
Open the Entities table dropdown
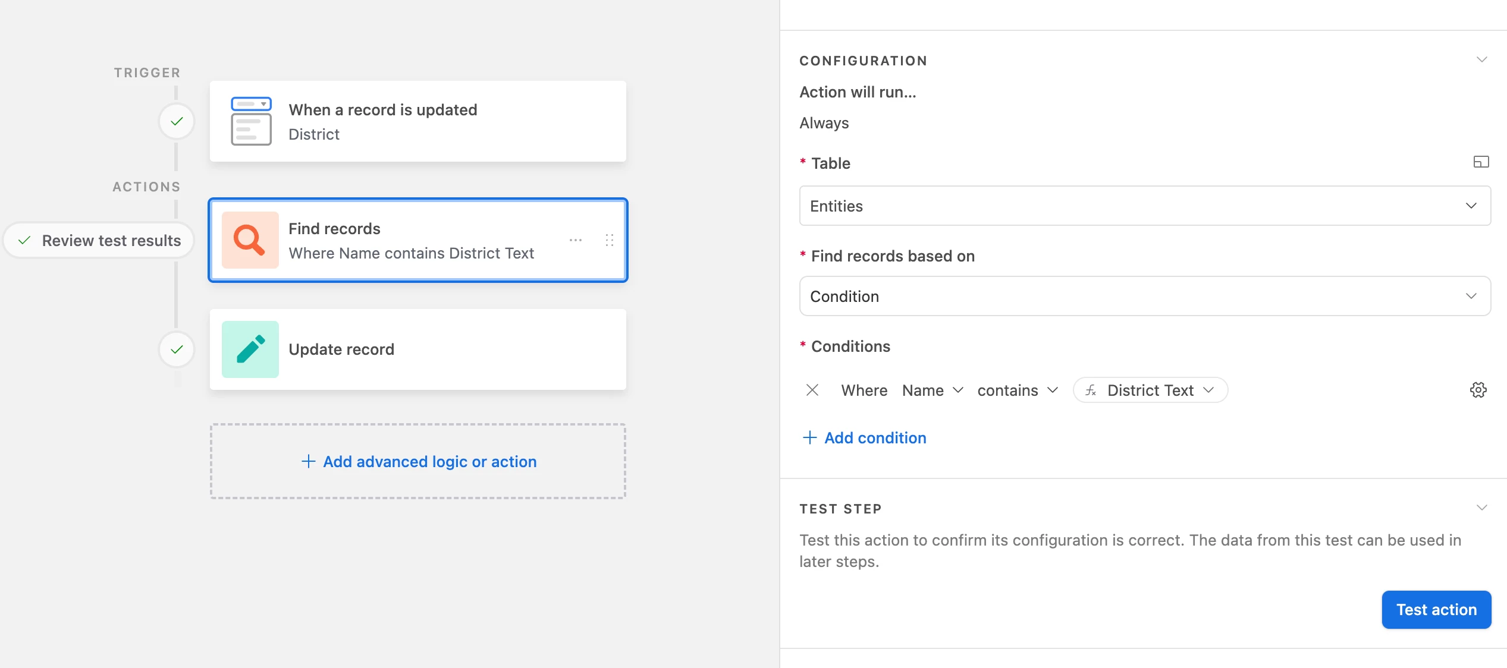pos(1144,206)
